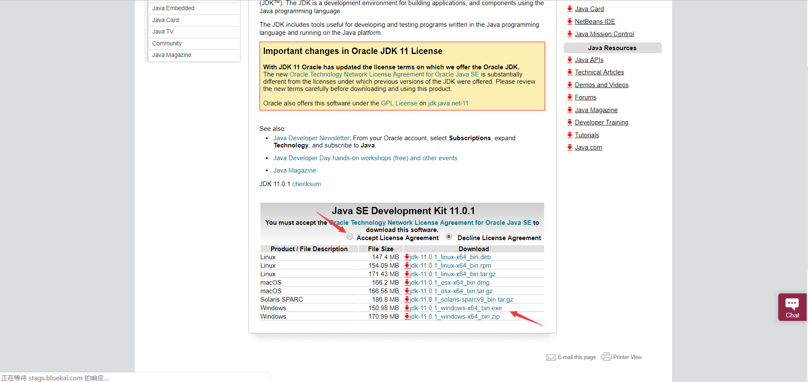Download jdk-11.0.1_linux-x64_bin.tar.gz
This screenshot has width=808, height=382.
tap(453, 274)
